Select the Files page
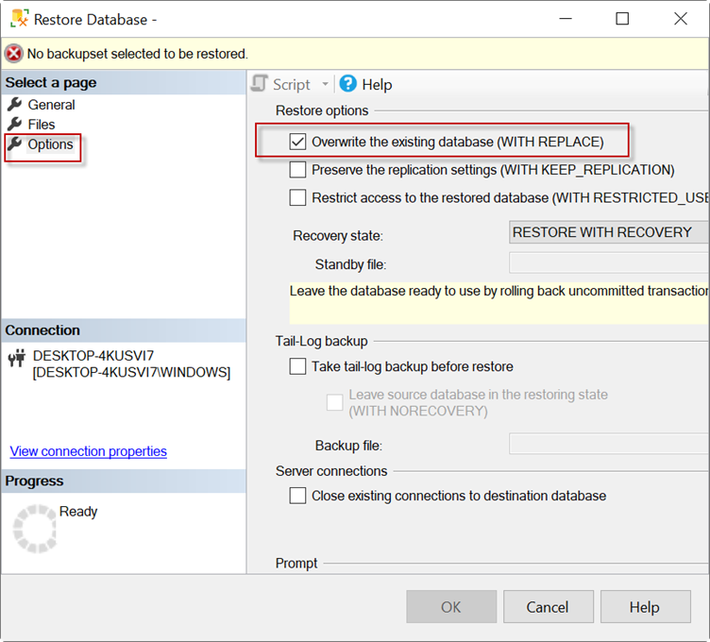This screenshot has width=710, height=642. [x=42, y=125]
